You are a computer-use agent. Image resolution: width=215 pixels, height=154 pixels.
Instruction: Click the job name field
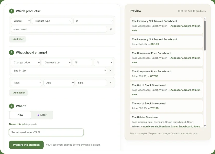(46, 132)
